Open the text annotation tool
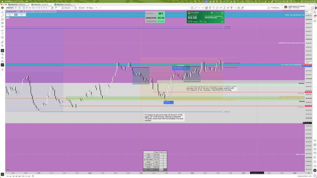The width and height of the screenshot is (317, 178). [x=3, y=34]
